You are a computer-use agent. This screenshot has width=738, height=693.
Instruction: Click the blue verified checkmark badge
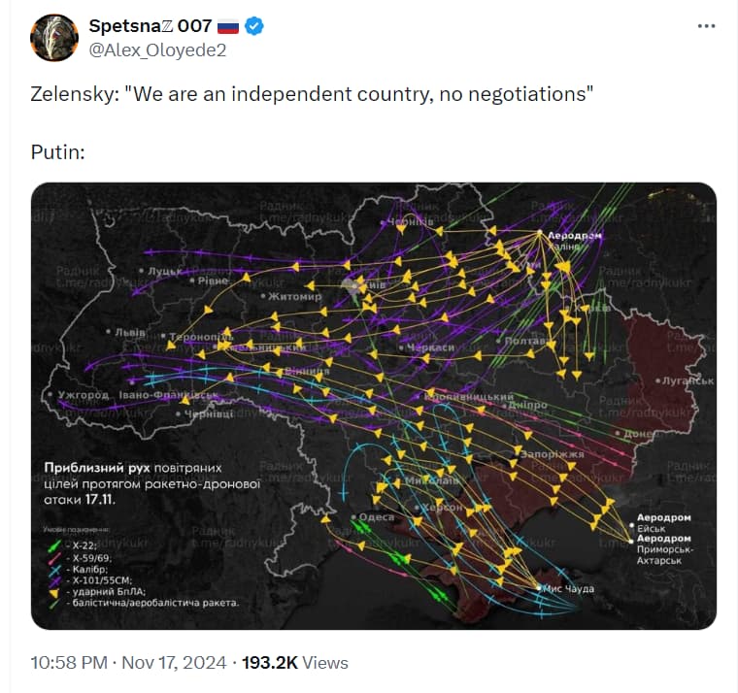pyautogui.click(x=254, y=26)
